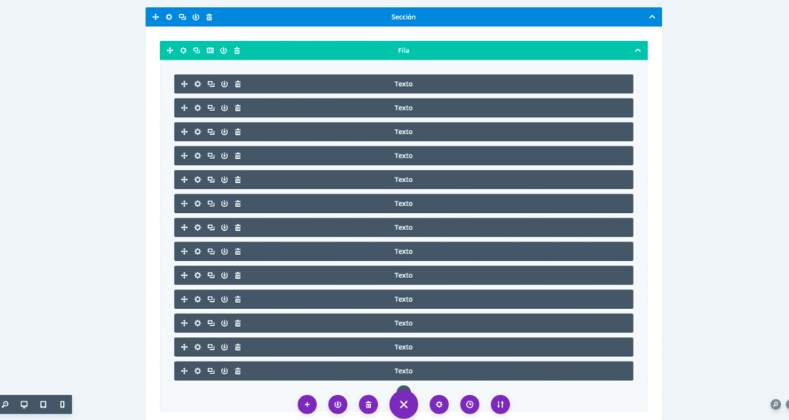The width and height of the screenshot is (789, 420).
Task: Delete the second Texto module
Action: pyautogui.click(x=238, y=108)
